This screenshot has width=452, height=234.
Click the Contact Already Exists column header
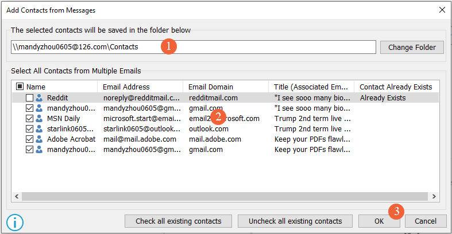click(x=396, y=87)
